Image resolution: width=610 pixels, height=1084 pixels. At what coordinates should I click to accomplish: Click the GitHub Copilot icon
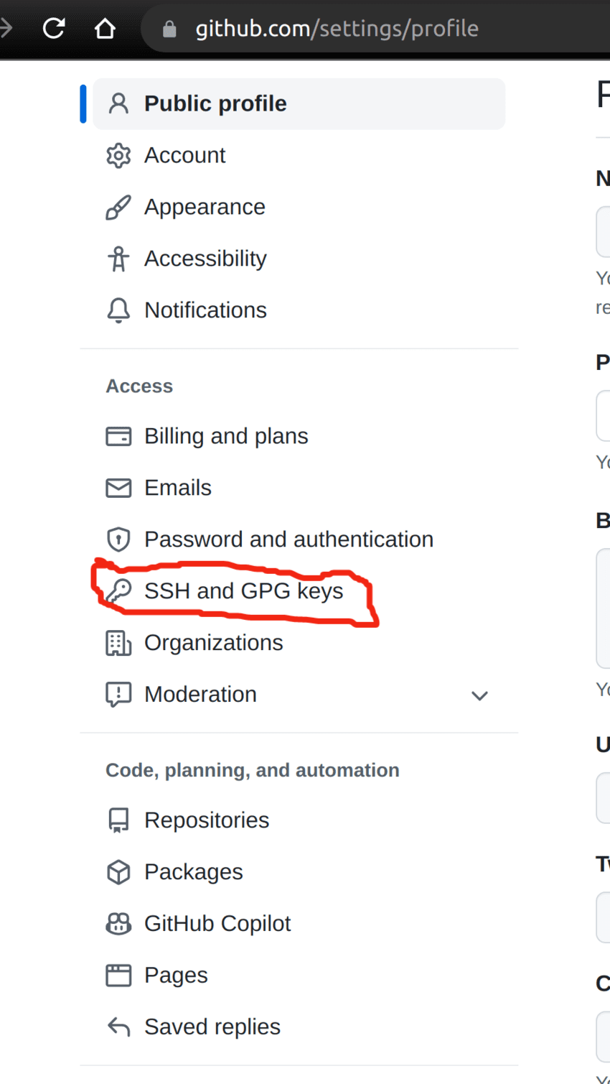click(118, 923)
